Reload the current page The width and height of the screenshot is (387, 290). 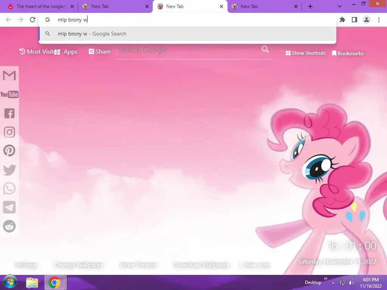coord(33,20)
